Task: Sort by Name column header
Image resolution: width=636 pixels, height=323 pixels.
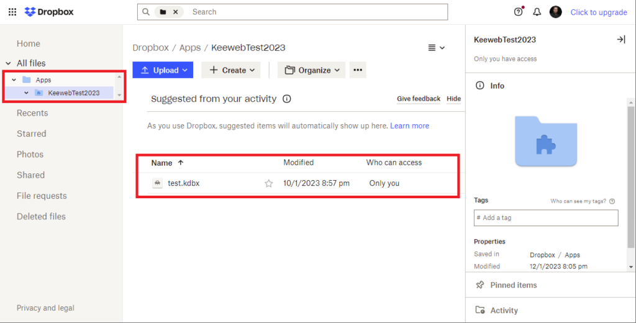Action: pyautogui.click(x=167, y=163)
